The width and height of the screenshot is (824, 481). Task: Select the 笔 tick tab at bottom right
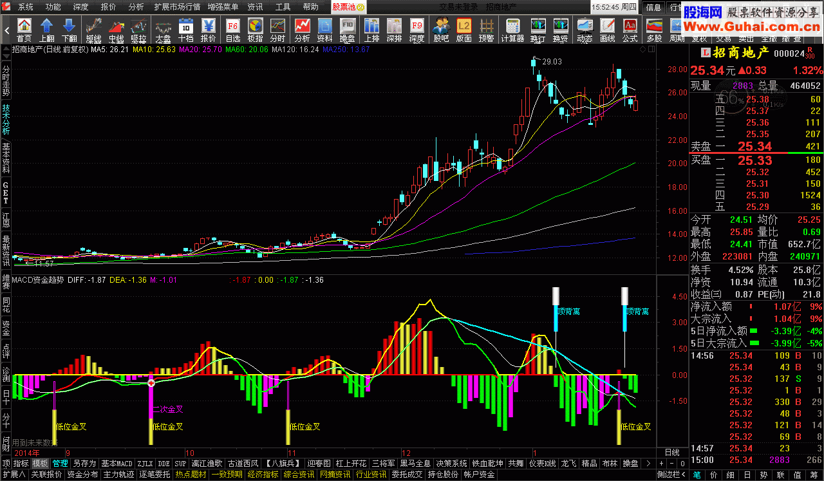click(697, 475)
